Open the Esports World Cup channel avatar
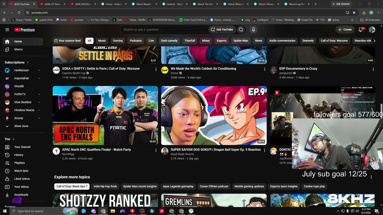 [56, 70]
